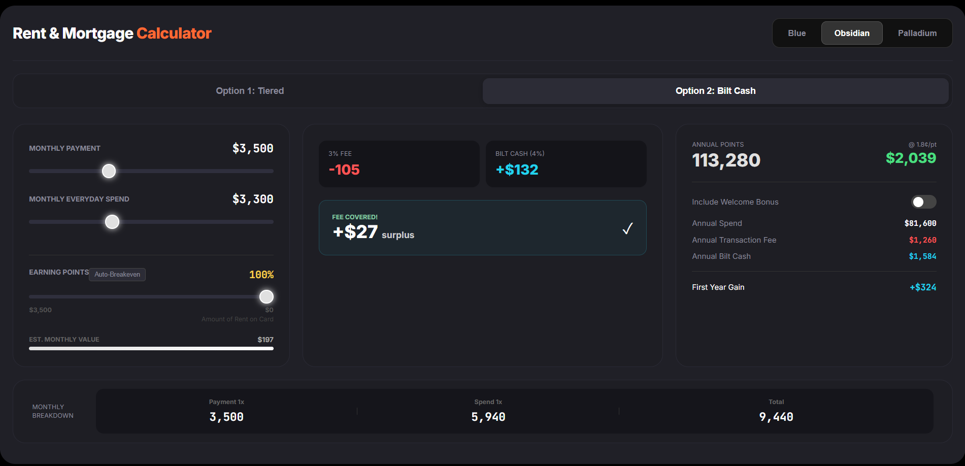Screen dimensions: 965x466
Task: Click the Bilt Cash (4%) card
Action: point(565,163)
